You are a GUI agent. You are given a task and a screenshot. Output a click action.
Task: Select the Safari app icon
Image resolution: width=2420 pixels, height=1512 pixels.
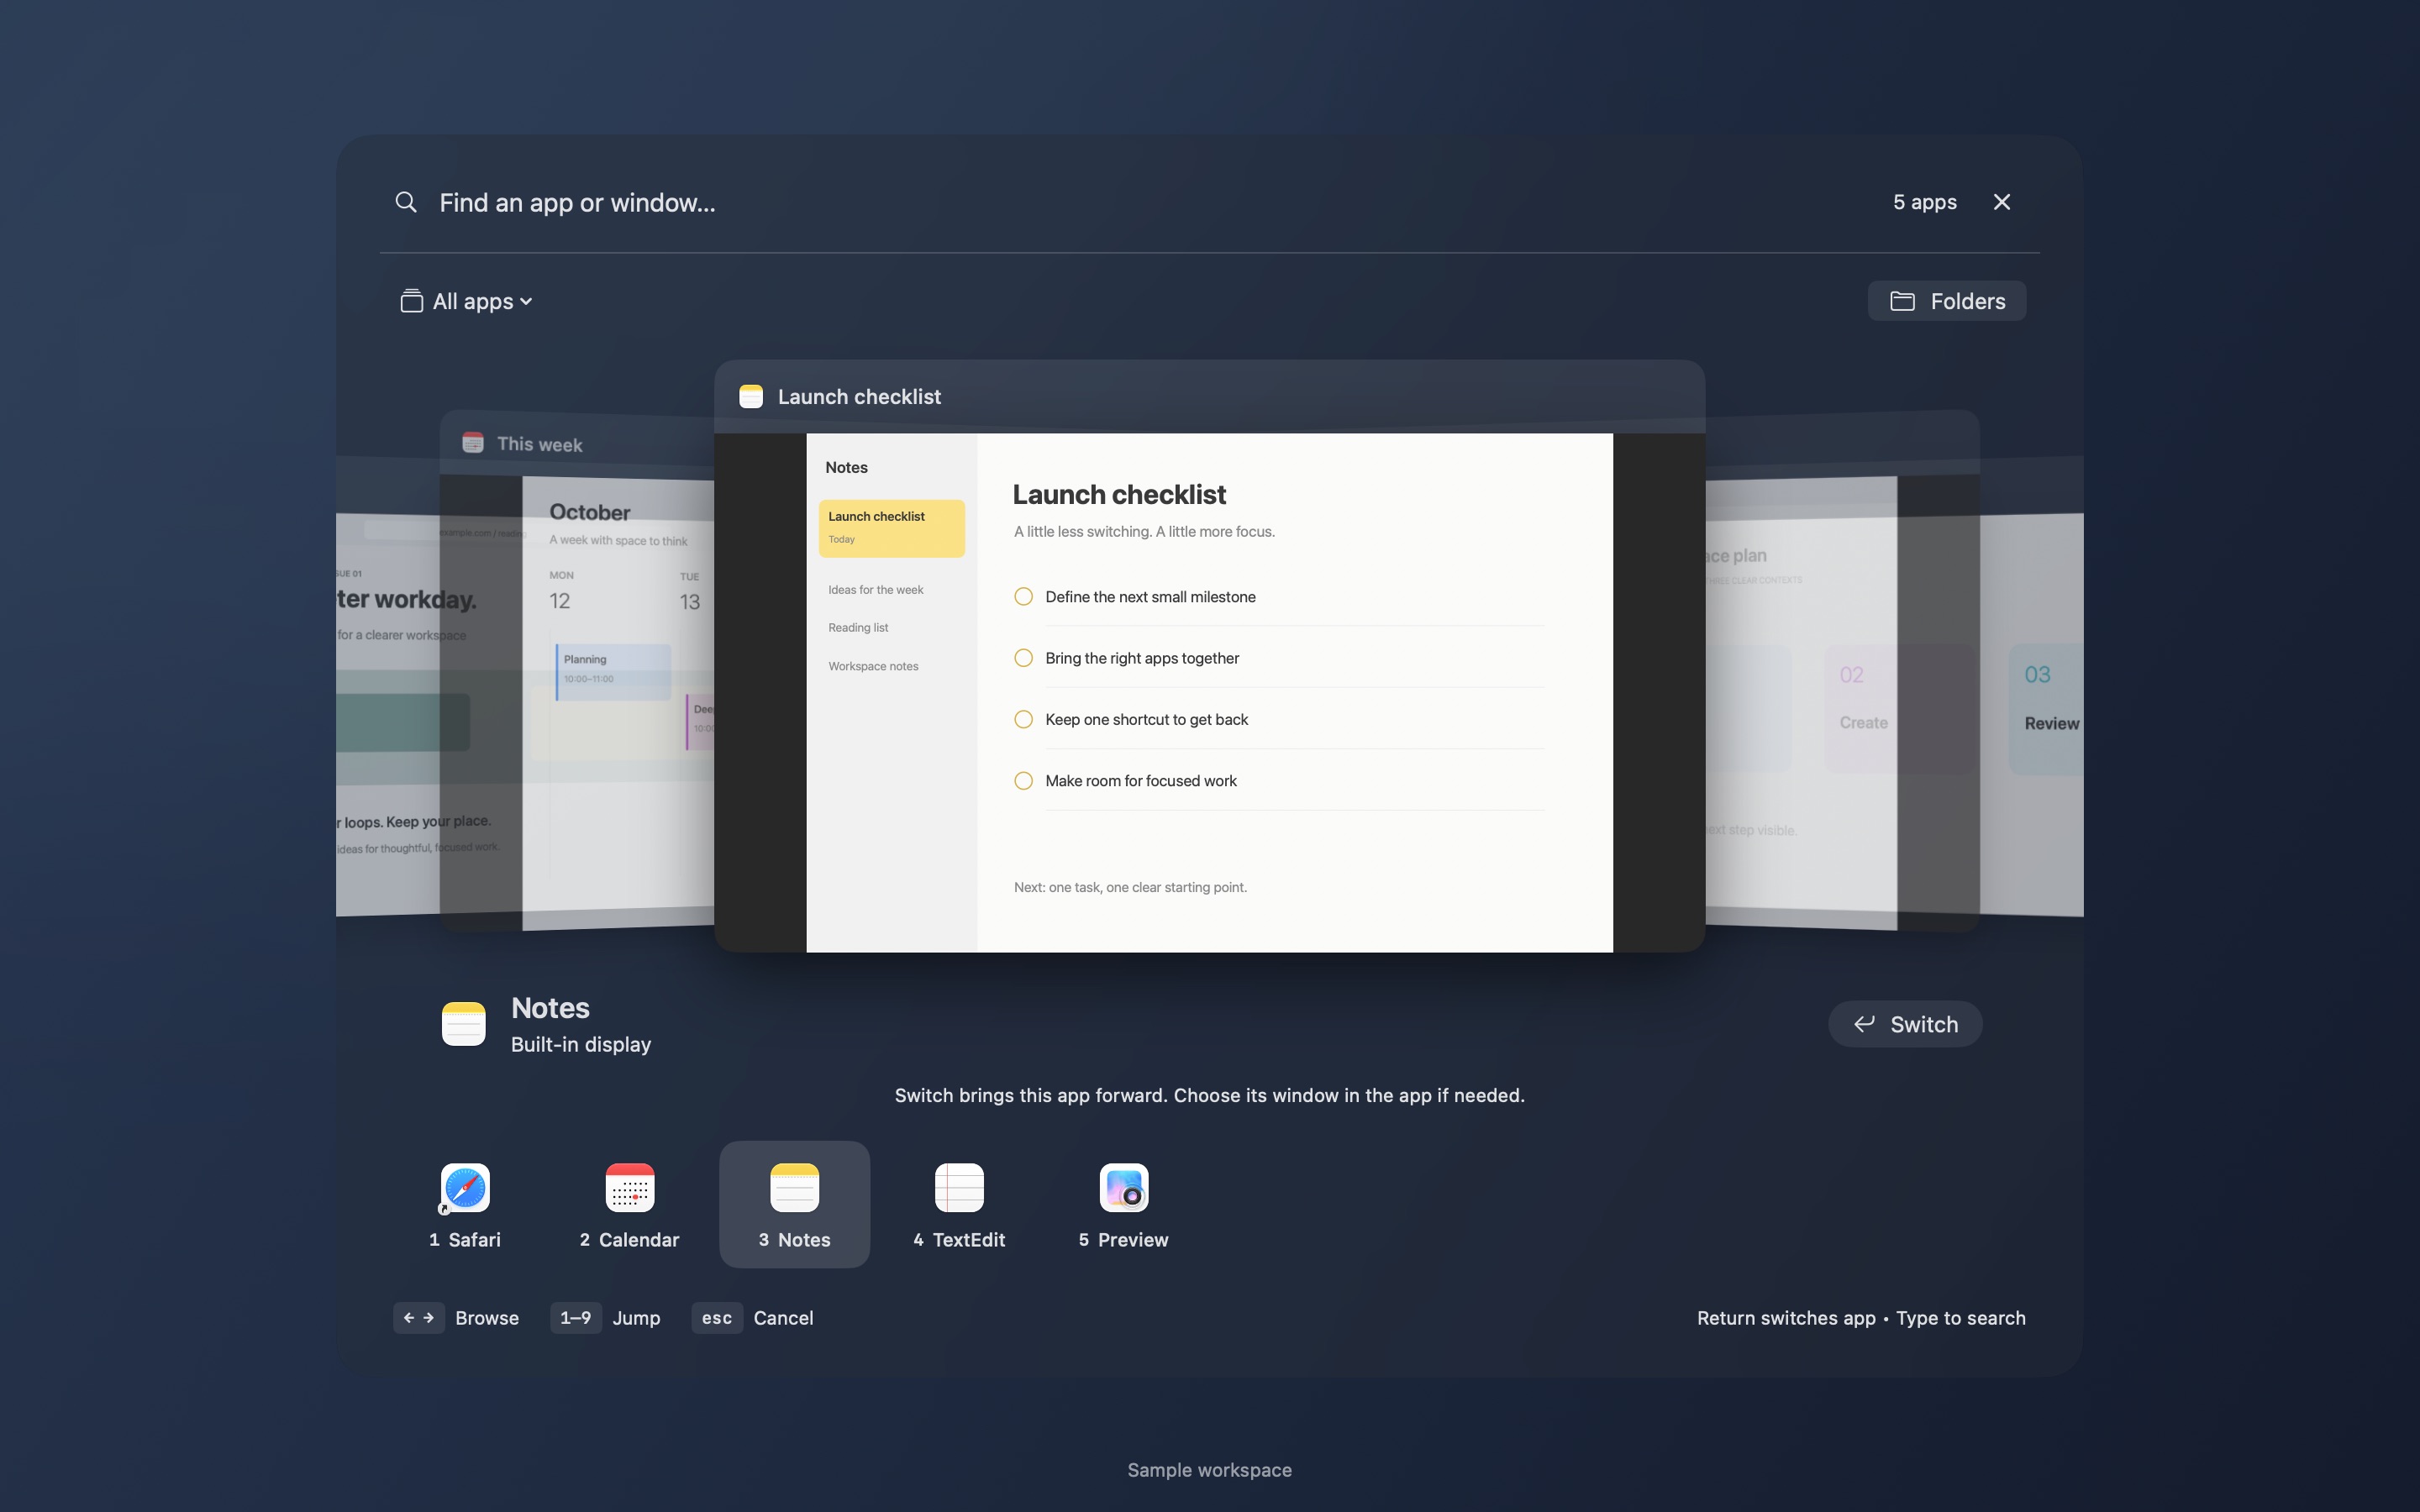[x=465, y=1188]
